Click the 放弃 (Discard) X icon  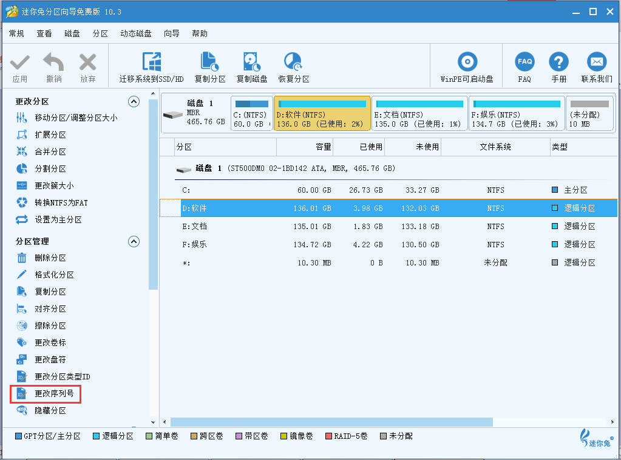tap(87, 62)
